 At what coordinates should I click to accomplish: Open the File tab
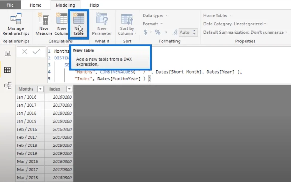10,5
